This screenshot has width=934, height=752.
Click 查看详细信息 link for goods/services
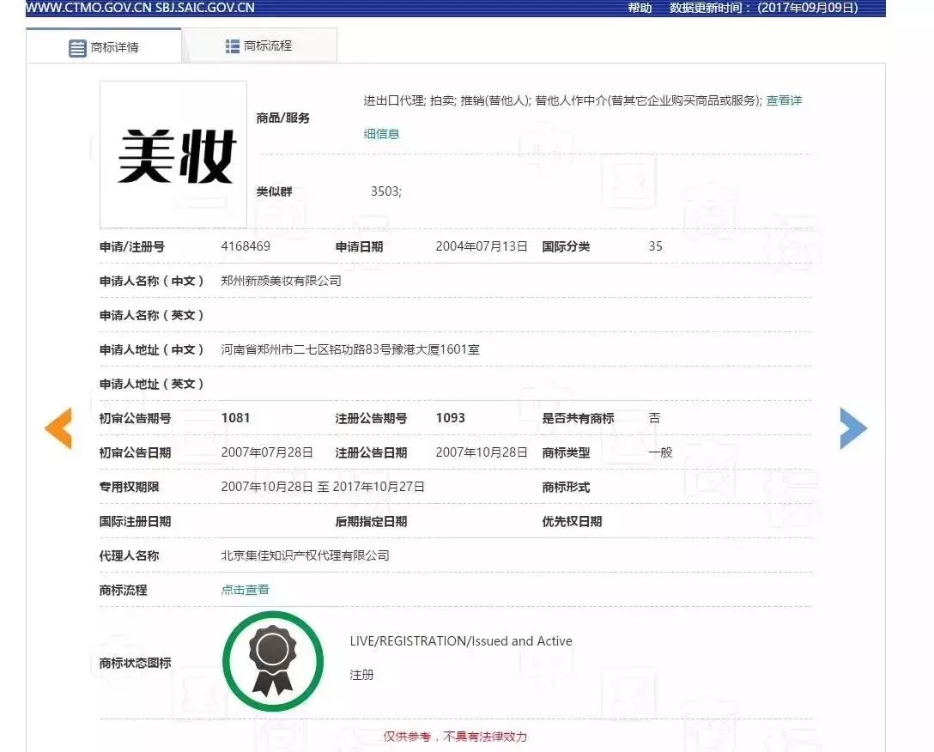click(x=784, y=101)
